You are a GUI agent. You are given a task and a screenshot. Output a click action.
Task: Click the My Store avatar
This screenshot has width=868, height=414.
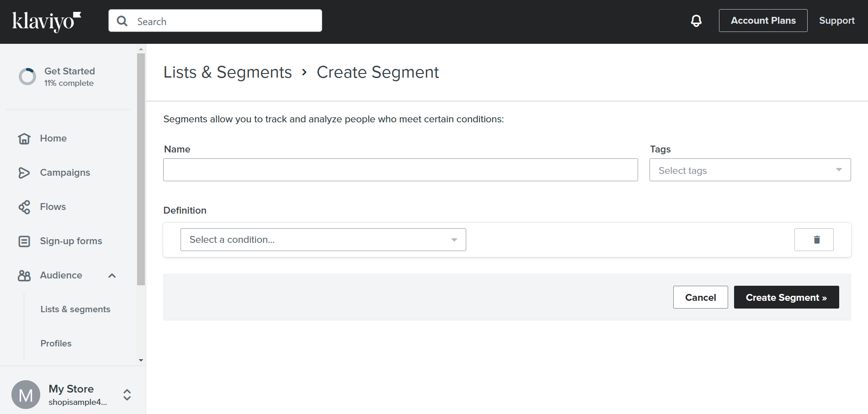tap(26, 395)
